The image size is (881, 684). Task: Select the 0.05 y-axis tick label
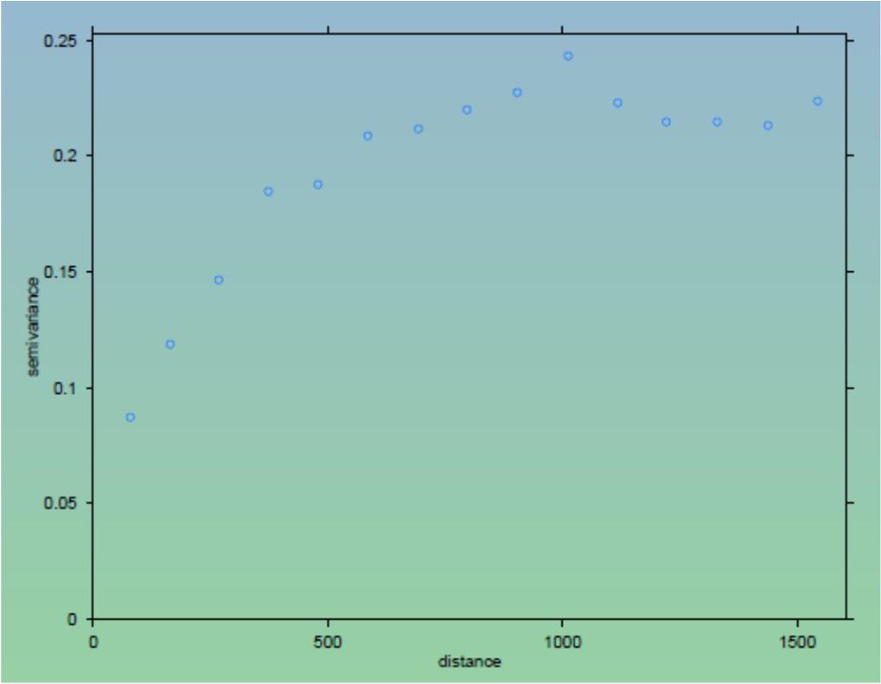click(x=61, y=503)
